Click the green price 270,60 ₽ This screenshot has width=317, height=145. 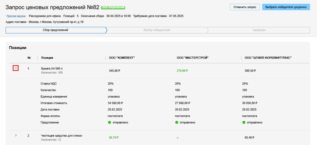(182, 71)
